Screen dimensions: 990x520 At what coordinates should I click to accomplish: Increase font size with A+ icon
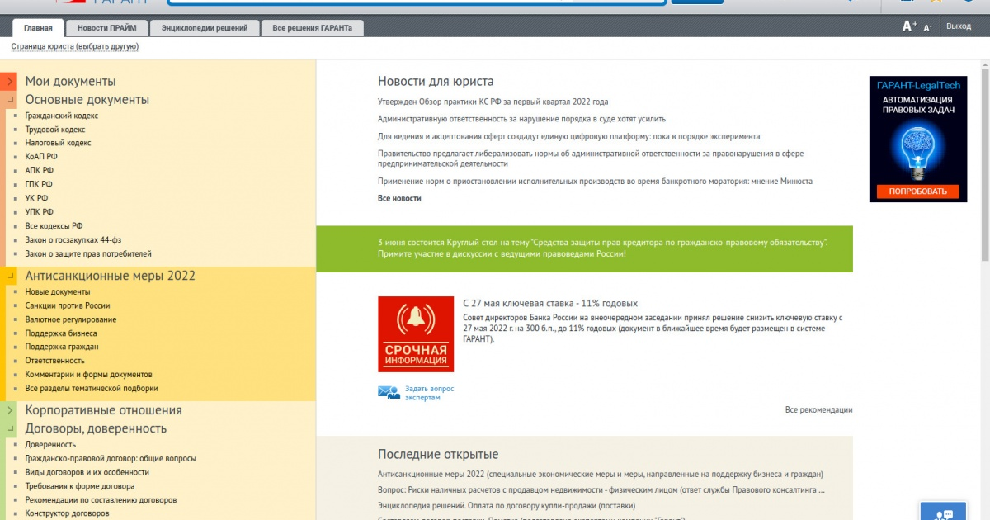point(909,26)
